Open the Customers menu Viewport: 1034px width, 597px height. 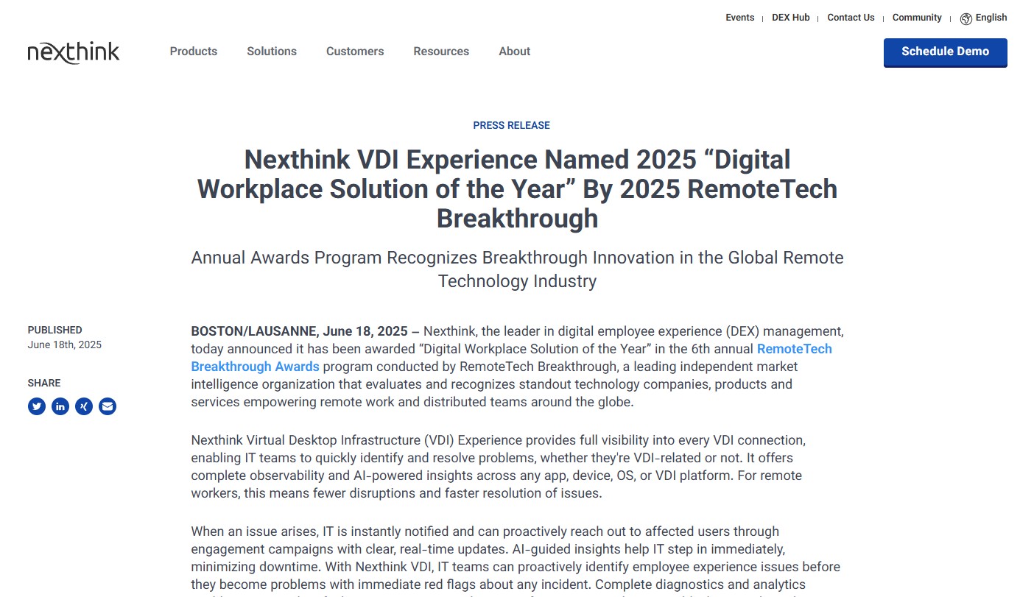(x=355, y=52)
